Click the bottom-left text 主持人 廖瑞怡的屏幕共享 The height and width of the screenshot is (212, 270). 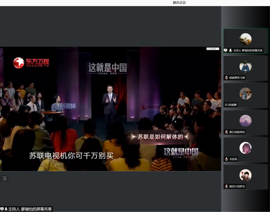(30, 209)
